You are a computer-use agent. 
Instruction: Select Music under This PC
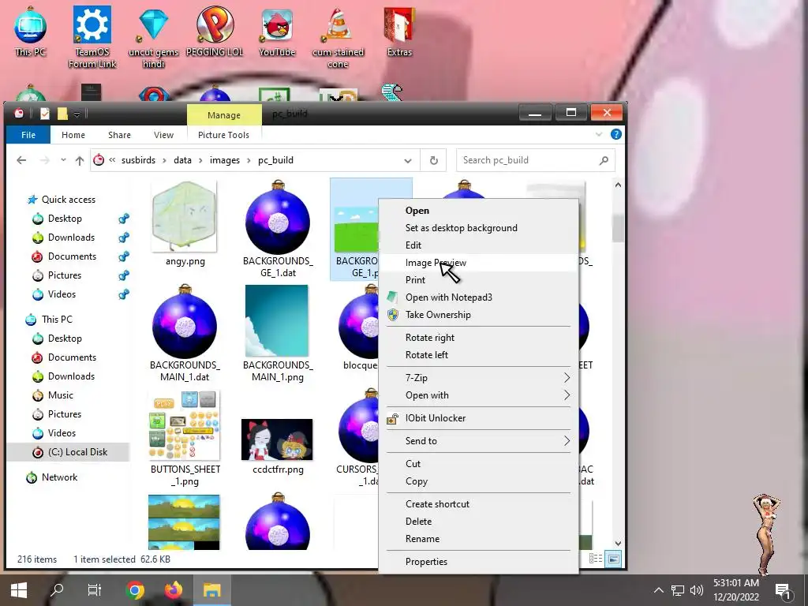click(60, 395)
